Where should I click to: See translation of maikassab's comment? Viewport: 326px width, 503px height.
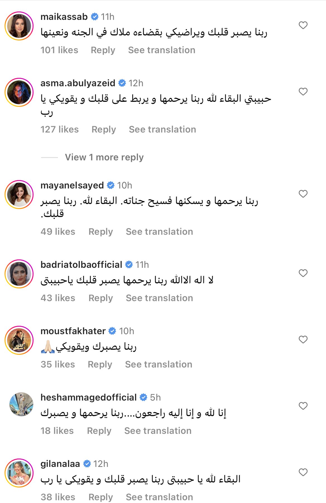coord(162,50)
